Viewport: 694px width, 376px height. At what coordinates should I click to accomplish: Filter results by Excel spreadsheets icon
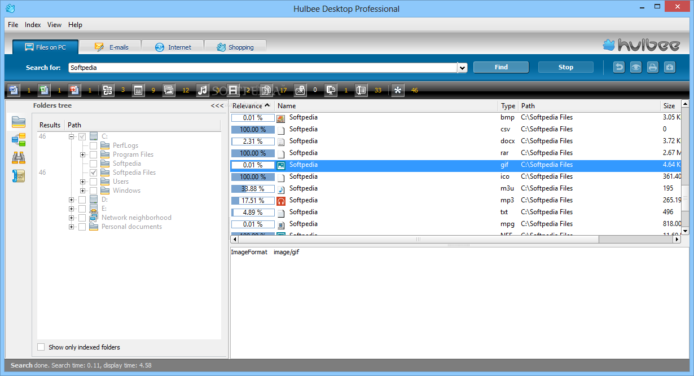pos(44,90)
